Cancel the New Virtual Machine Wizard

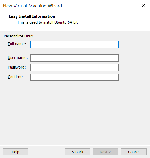134,152
